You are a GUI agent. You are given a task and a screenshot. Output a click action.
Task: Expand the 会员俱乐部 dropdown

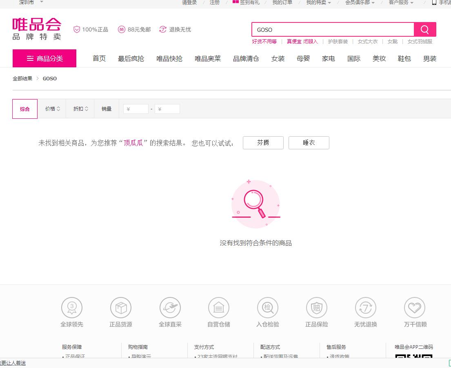[x=360, y=2]
